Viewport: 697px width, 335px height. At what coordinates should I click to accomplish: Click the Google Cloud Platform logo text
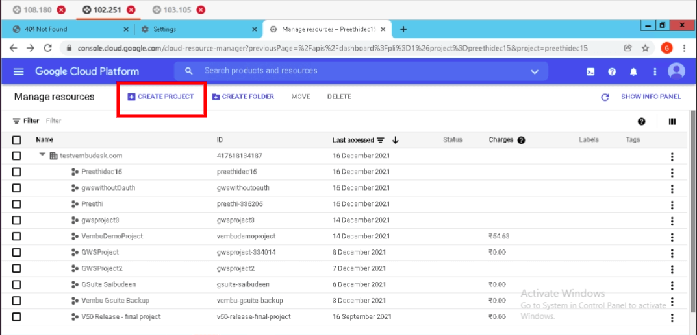pyautogui.click(x=87, y=71)
